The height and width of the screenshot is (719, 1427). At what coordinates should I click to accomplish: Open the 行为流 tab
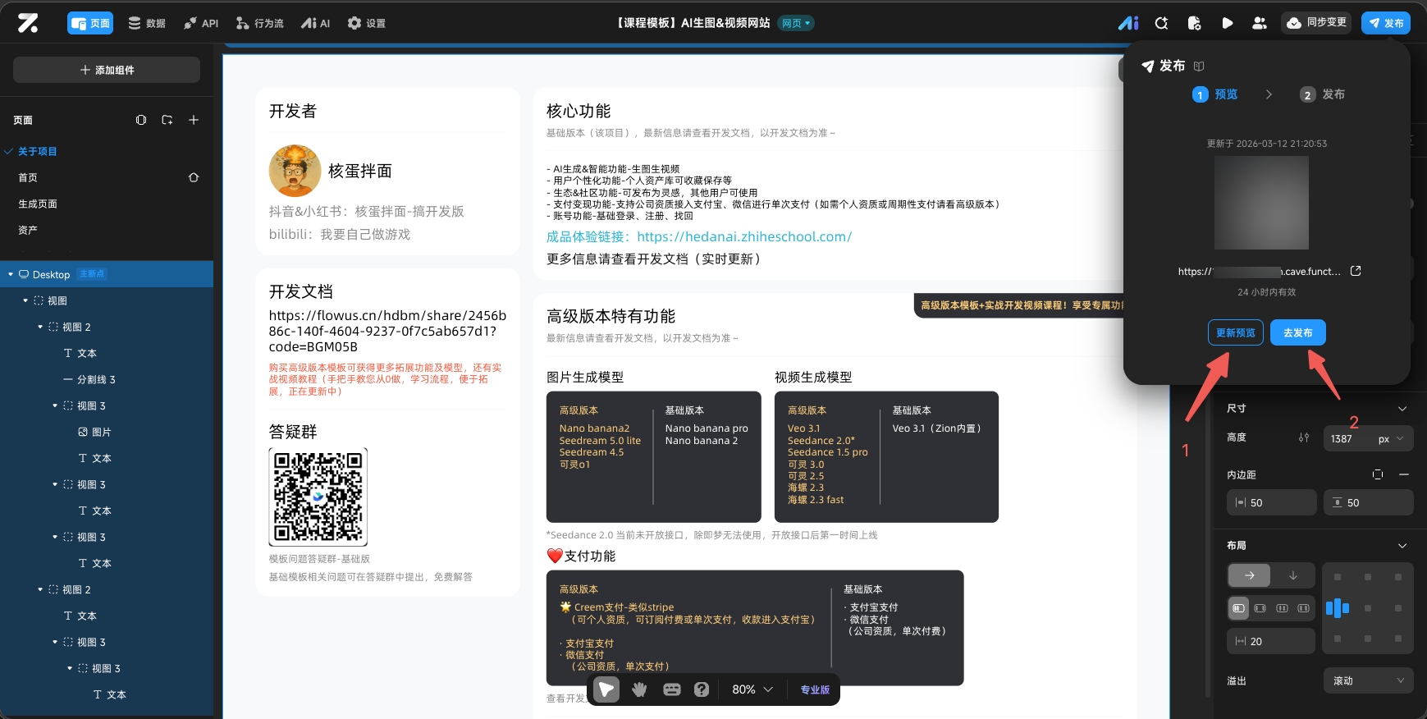[x=259, y=23]
